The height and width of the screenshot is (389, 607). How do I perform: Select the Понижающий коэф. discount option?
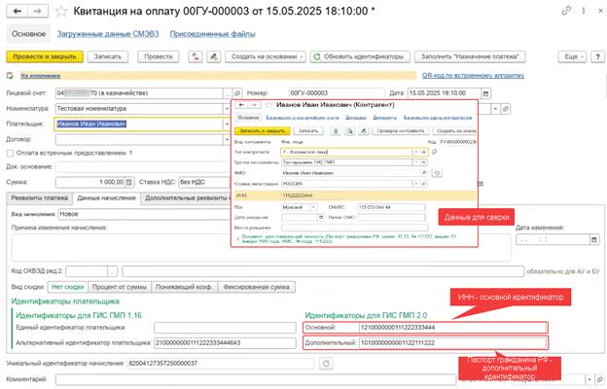pyautogui.click(x=184, y=287)
